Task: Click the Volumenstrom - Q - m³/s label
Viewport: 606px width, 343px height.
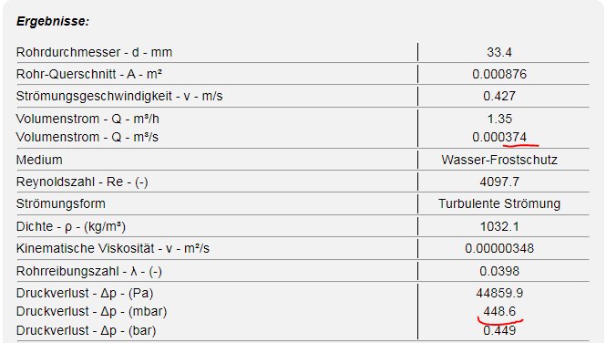Action: coord(87,137)
